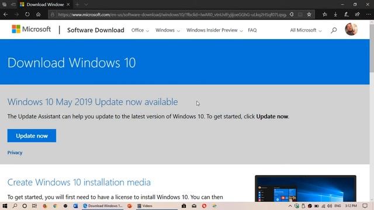Screen dimensions: 374x210
Task: Click ENG language indicator
Action: [x=338, y=206]
